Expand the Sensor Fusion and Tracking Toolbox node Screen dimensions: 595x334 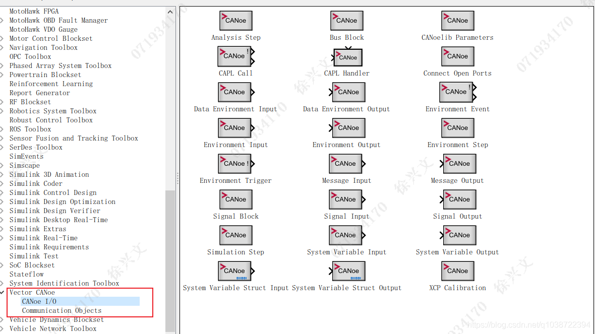pos(3,139)
